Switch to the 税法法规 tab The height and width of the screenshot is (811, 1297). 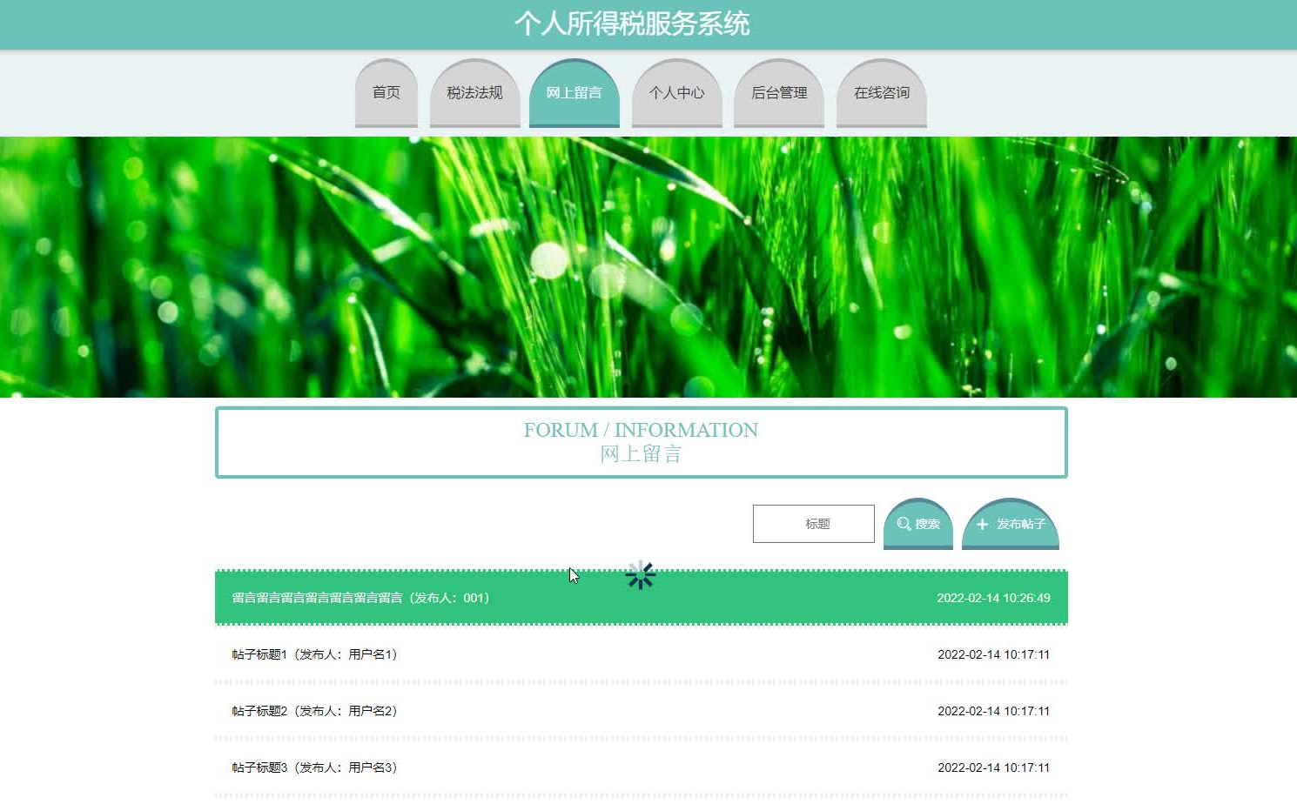tap(475, 91)
